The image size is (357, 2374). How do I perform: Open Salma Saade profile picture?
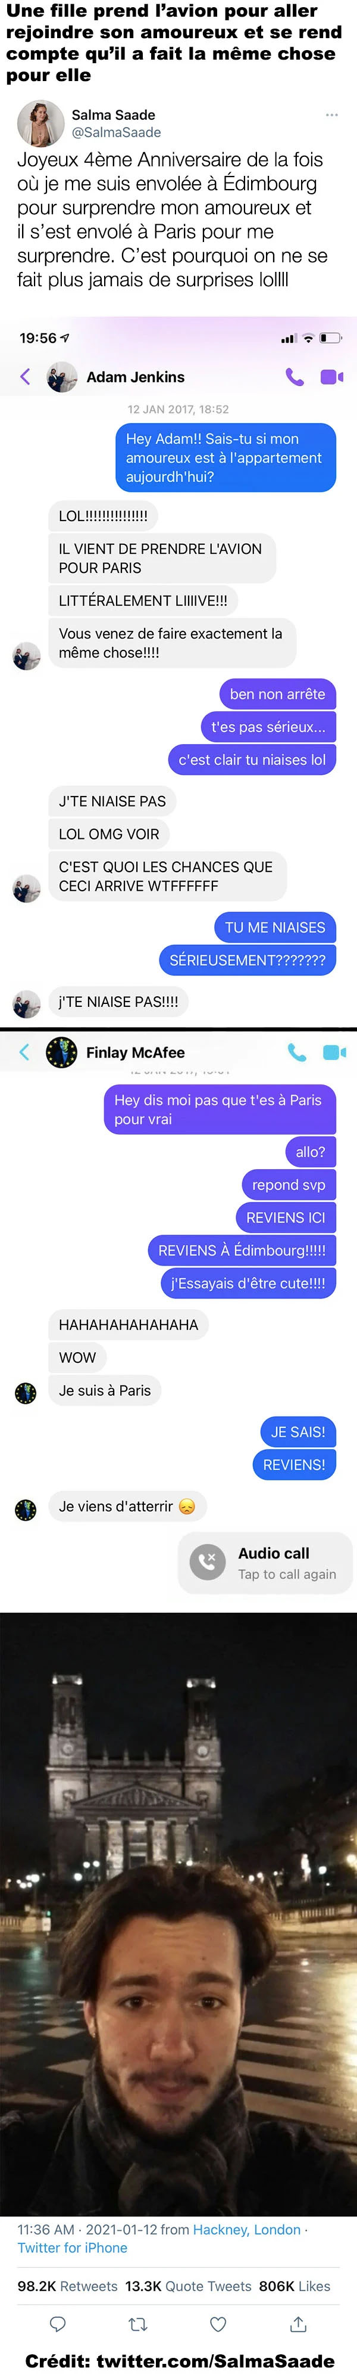tap(40, 123)
